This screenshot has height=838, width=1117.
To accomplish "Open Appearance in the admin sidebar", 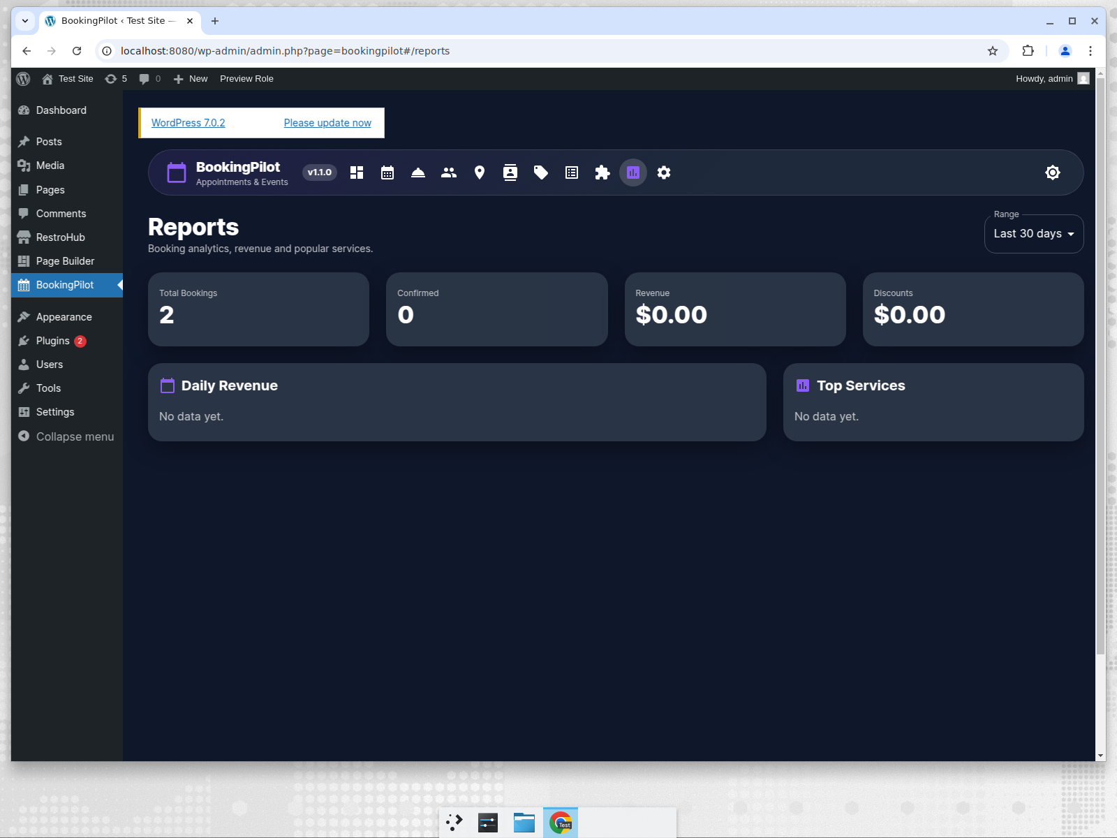I will (67, 317).
